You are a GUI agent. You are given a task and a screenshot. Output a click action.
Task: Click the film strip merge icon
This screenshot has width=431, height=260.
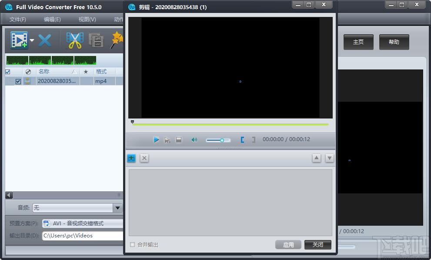click(x=96, y=41)
